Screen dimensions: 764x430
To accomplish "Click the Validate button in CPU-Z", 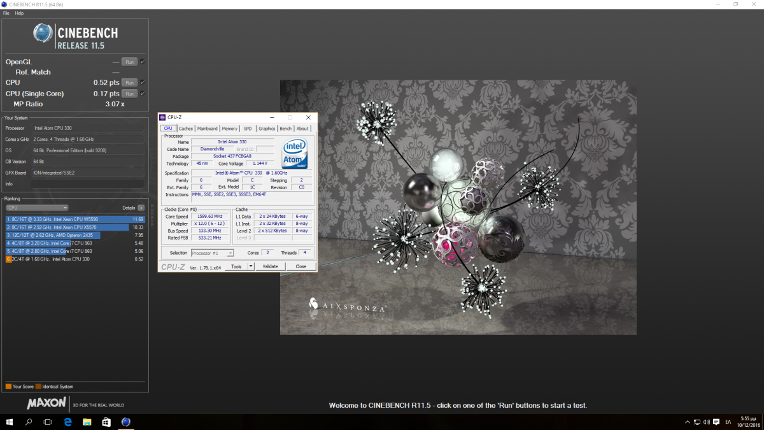I will (x=271, y=266).
